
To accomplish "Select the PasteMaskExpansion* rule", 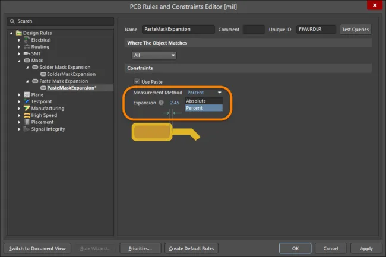I will [72, 88].
